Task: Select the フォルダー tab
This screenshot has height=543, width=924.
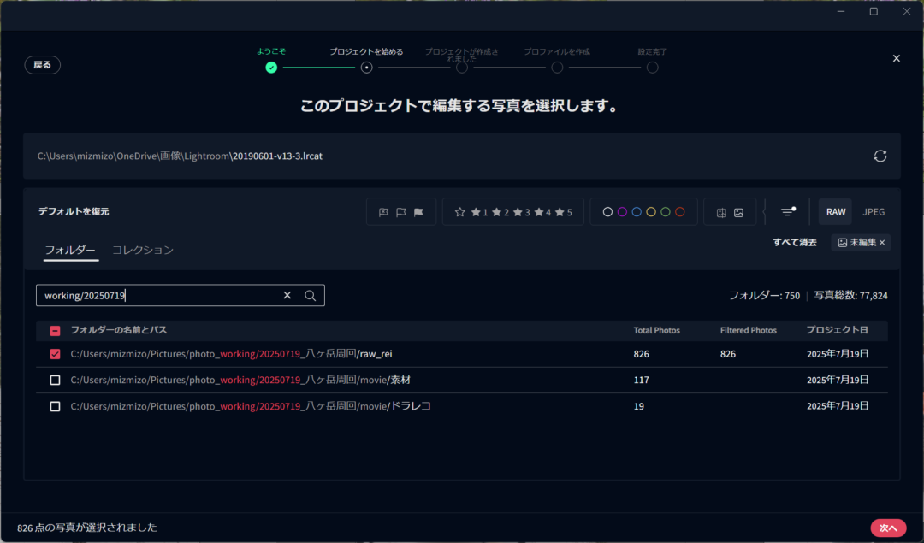Action: (70, 250)
